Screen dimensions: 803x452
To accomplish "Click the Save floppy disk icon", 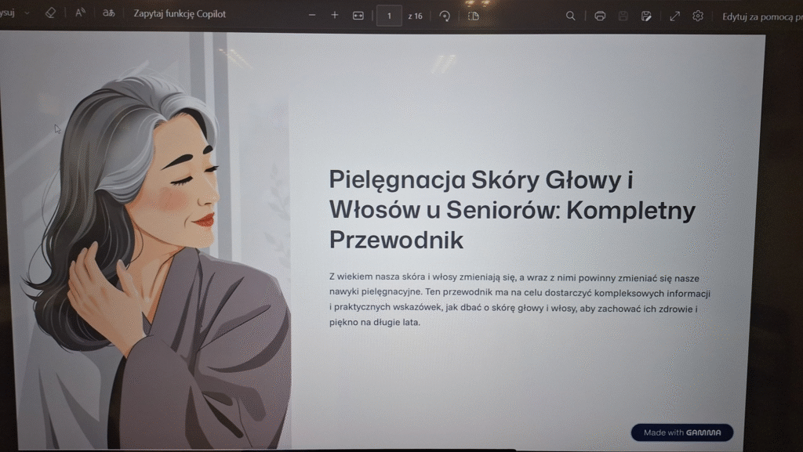I will point(623,16).
